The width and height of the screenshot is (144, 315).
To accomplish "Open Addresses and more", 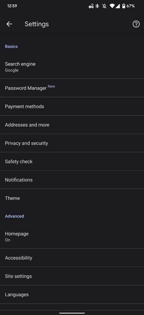I will pyautogui.click(x=72, y=125).
